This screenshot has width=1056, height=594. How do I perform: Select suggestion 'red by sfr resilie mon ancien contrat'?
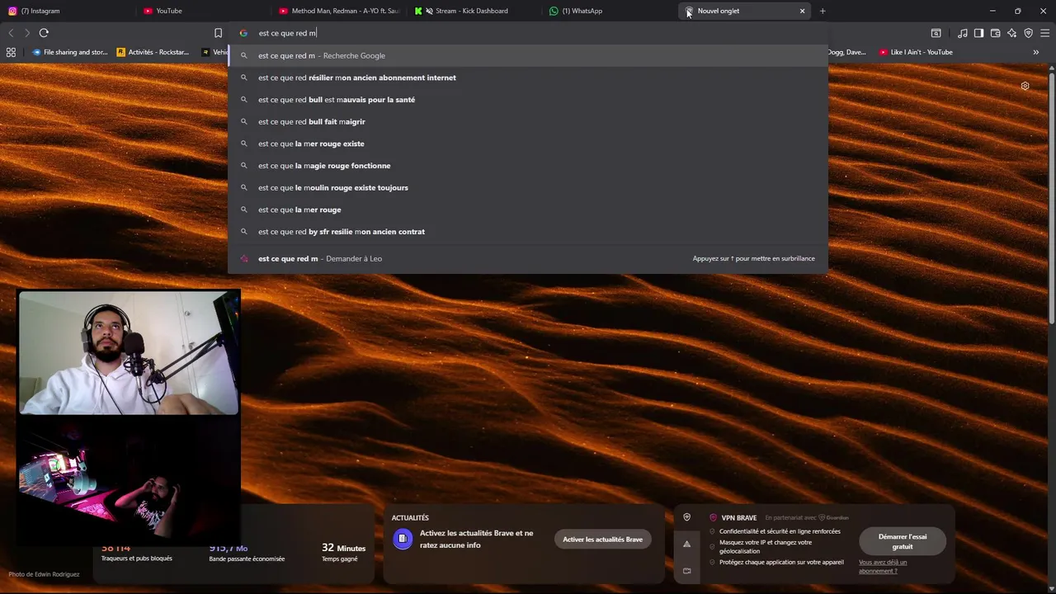pyautogui.click(x=528, y=232)
